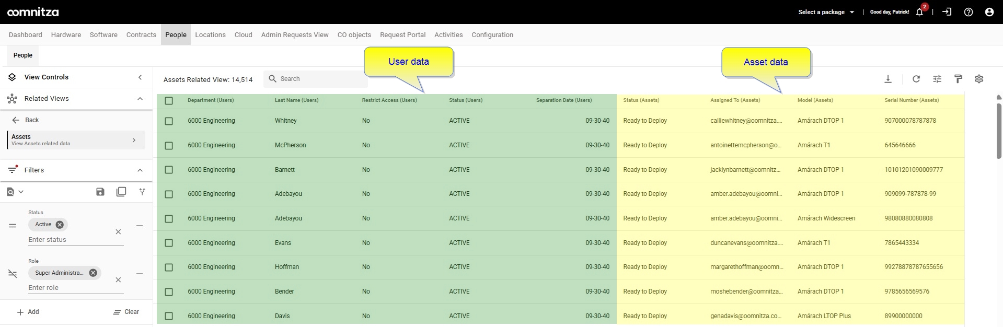Expand the Assets related view arrow

coord(134,140)
